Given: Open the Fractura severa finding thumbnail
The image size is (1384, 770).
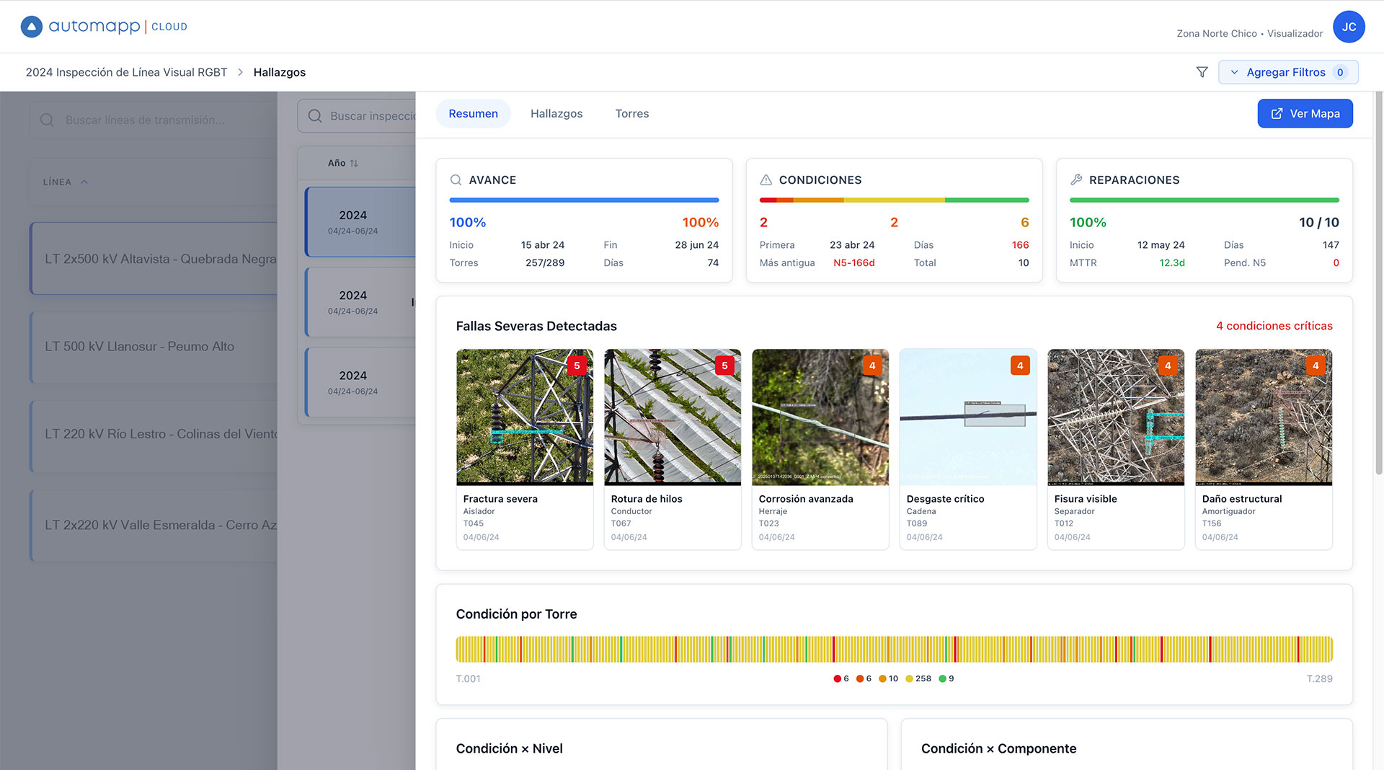Looking at the screenshot, I should point(525,417).
